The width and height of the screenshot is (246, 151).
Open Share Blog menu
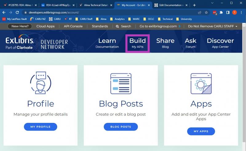tap(165, 43)
